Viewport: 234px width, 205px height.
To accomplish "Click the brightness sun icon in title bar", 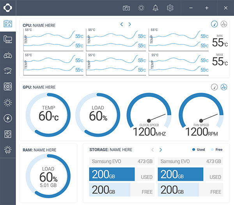I will pyautogui.click(x=141, y=8).
